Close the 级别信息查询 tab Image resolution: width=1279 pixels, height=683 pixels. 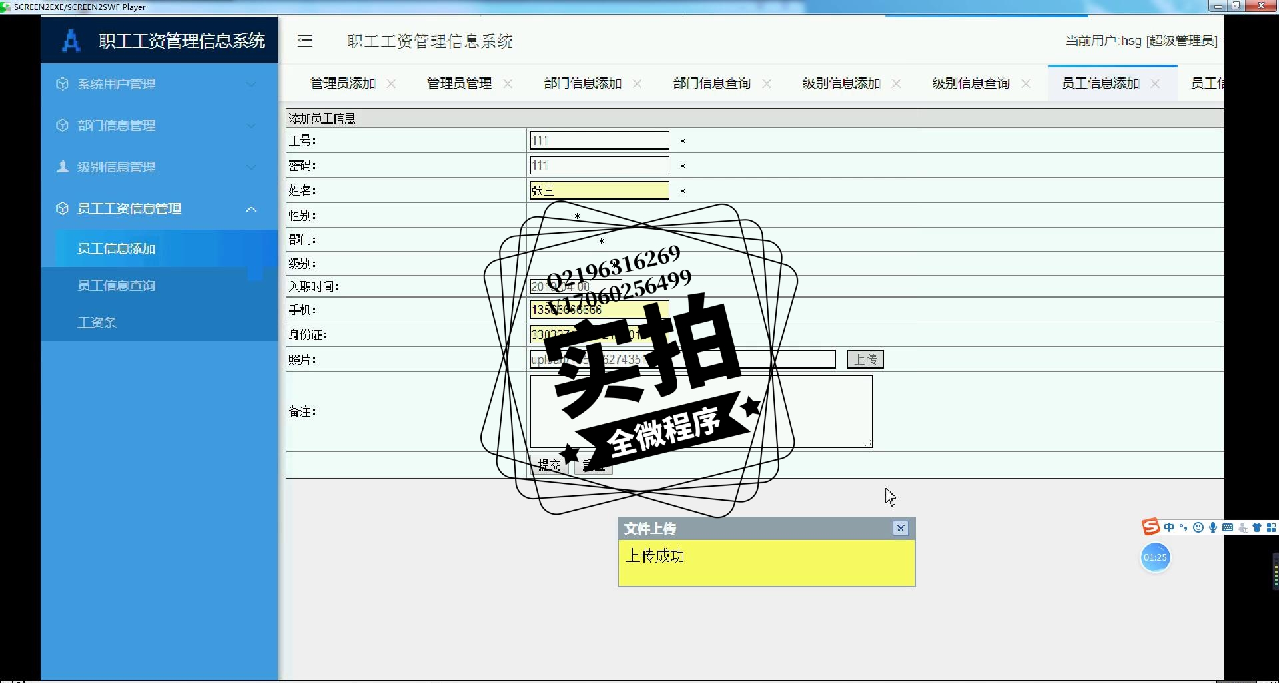[x=1026, y=83]
